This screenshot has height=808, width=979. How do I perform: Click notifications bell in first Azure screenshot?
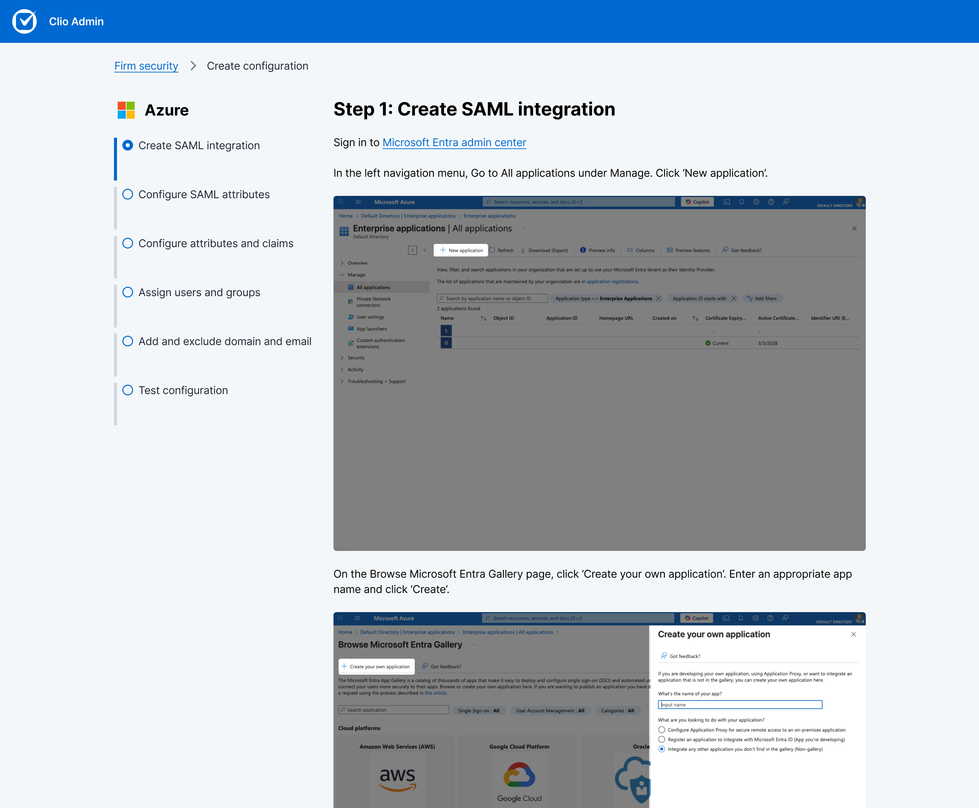[741, 202]
